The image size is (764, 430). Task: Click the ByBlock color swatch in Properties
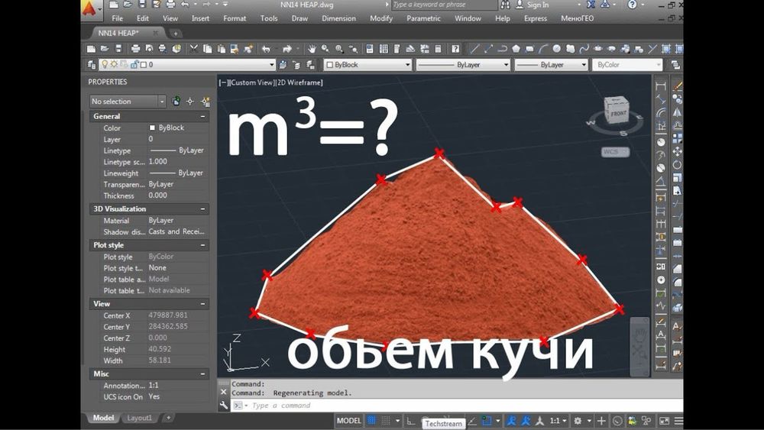(x=152, y=128)
